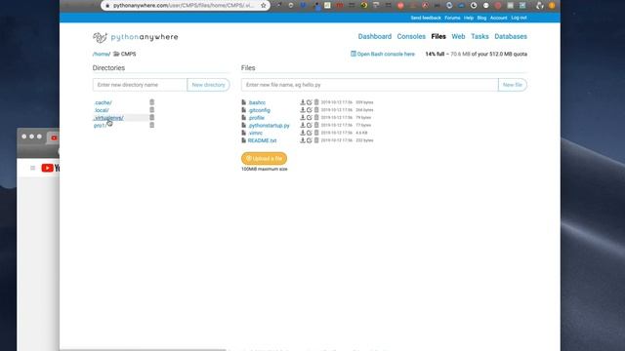Delete the .vimrc file
The image size is (625, 351).
tap(316, 133)
